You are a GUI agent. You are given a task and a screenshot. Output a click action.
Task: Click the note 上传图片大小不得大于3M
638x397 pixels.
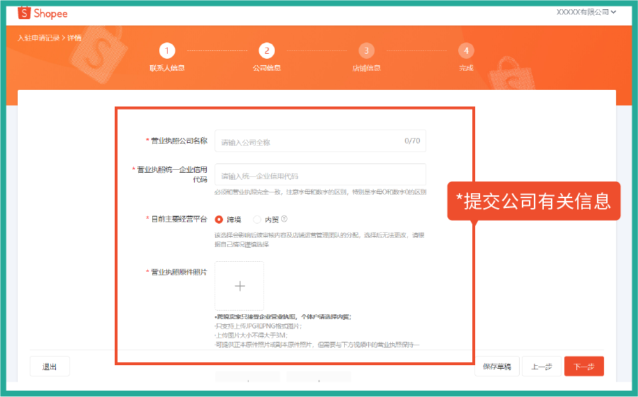251,335
